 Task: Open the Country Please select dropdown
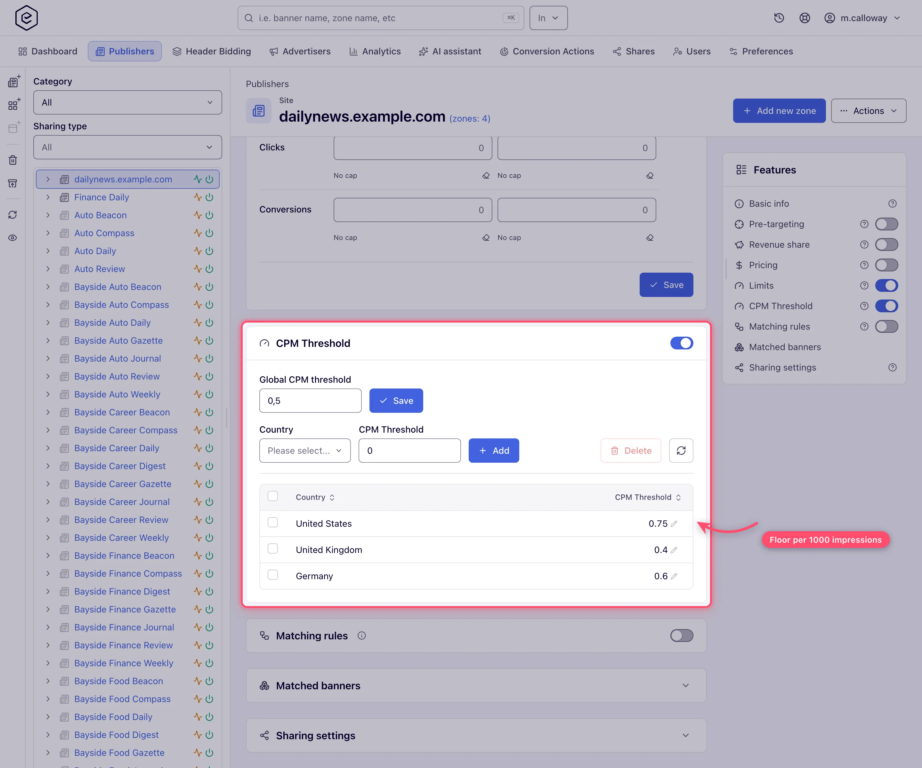[305, 451]
